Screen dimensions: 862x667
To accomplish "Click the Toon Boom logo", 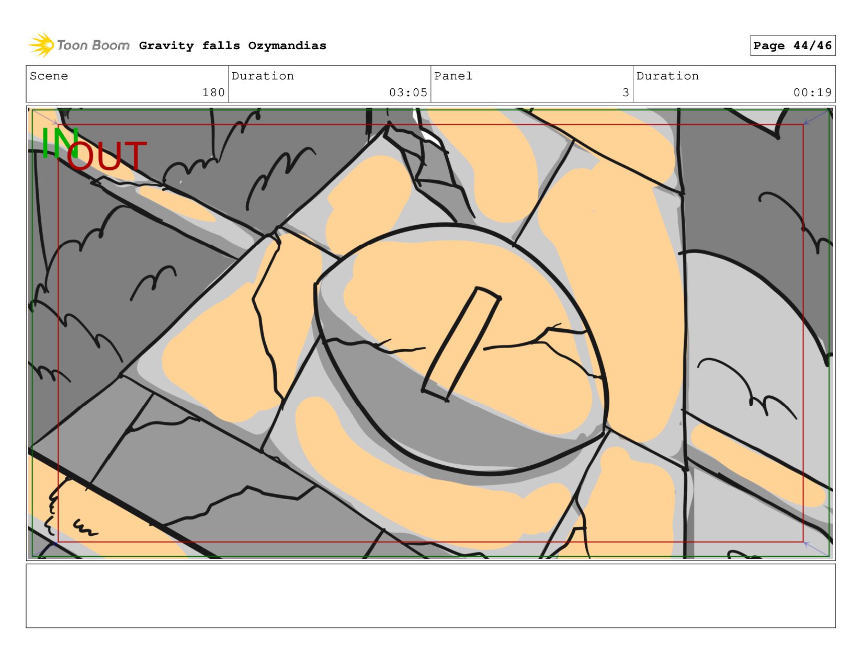I will point(79,45).
